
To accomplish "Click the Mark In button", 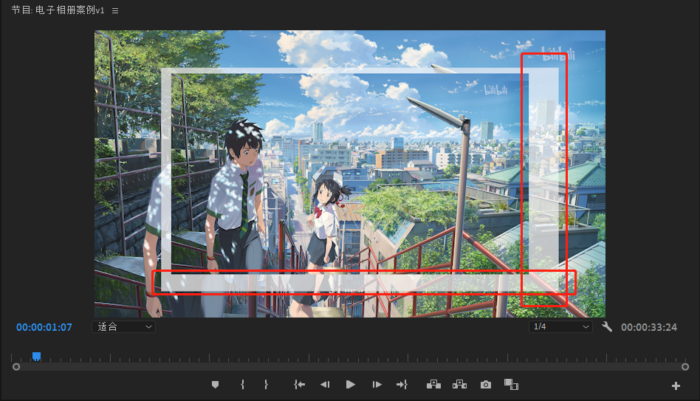I will (242, 385).
